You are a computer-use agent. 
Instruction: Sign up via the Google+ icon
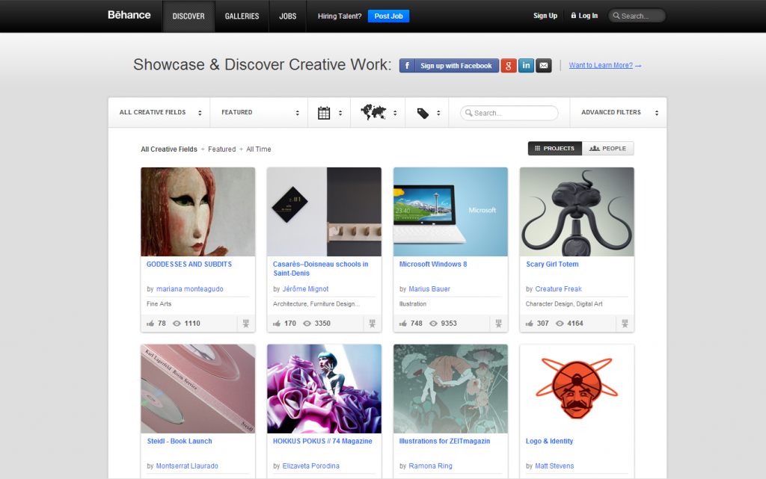click(x=509, y=65)
